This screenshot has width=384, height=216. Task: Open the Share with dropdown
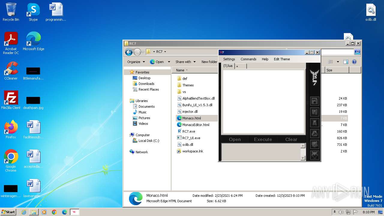[x=185, y=62]
